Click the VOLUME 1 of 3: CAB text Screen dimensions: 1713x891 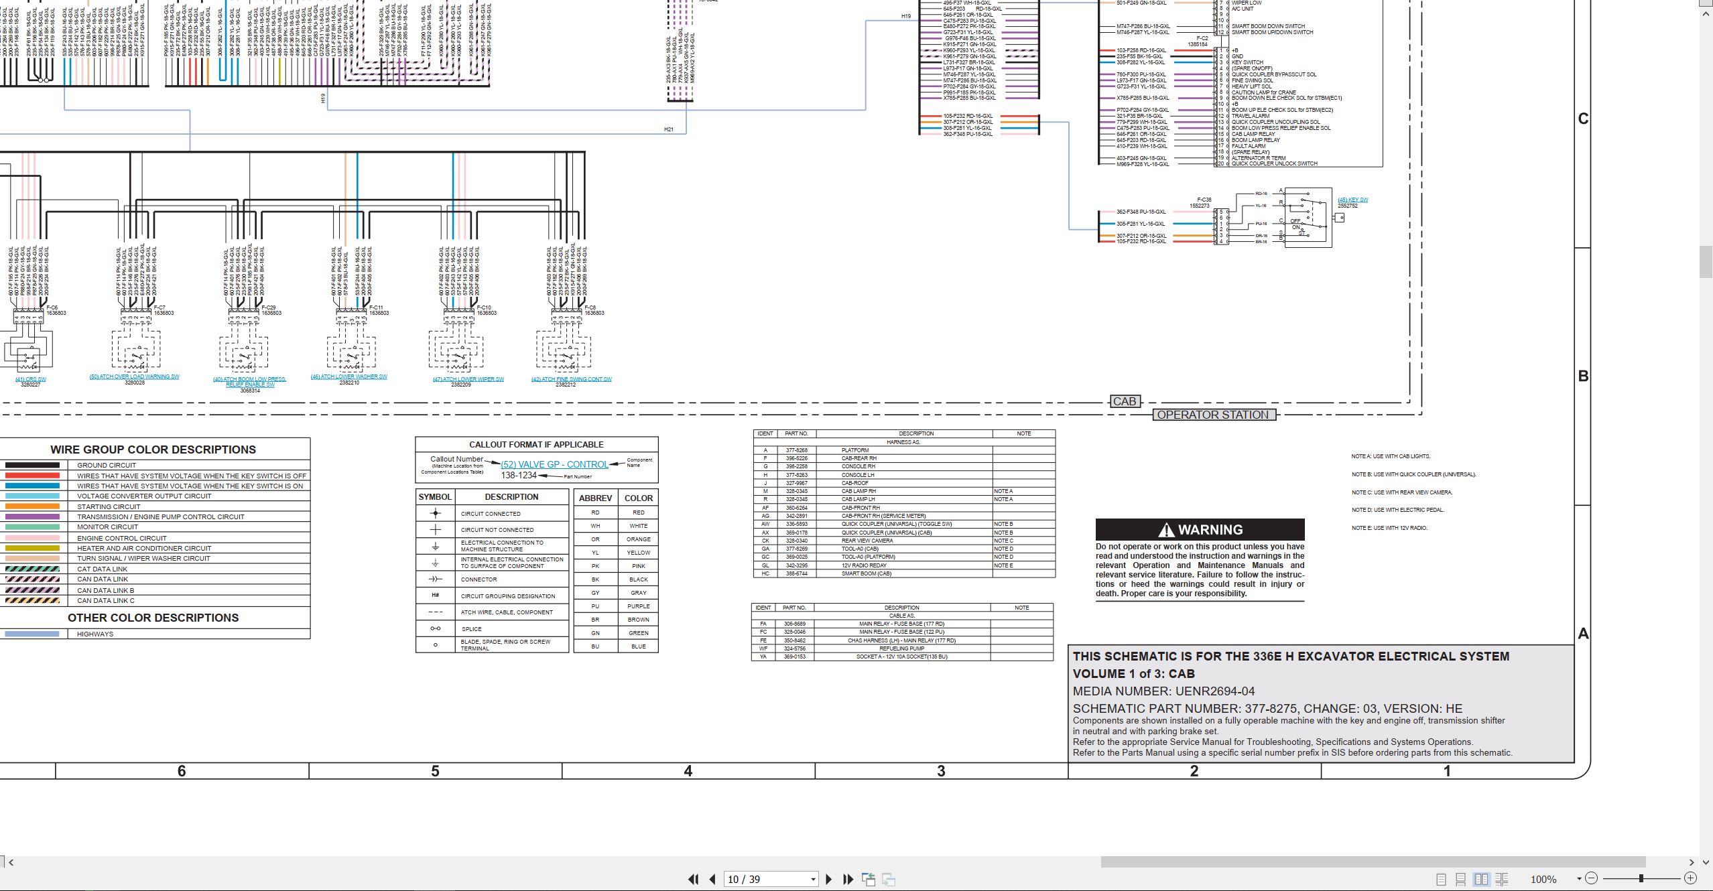(1133, 674)
